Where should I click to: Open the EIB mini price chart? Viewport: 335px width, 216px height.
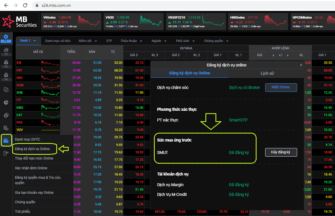point(51,63)
